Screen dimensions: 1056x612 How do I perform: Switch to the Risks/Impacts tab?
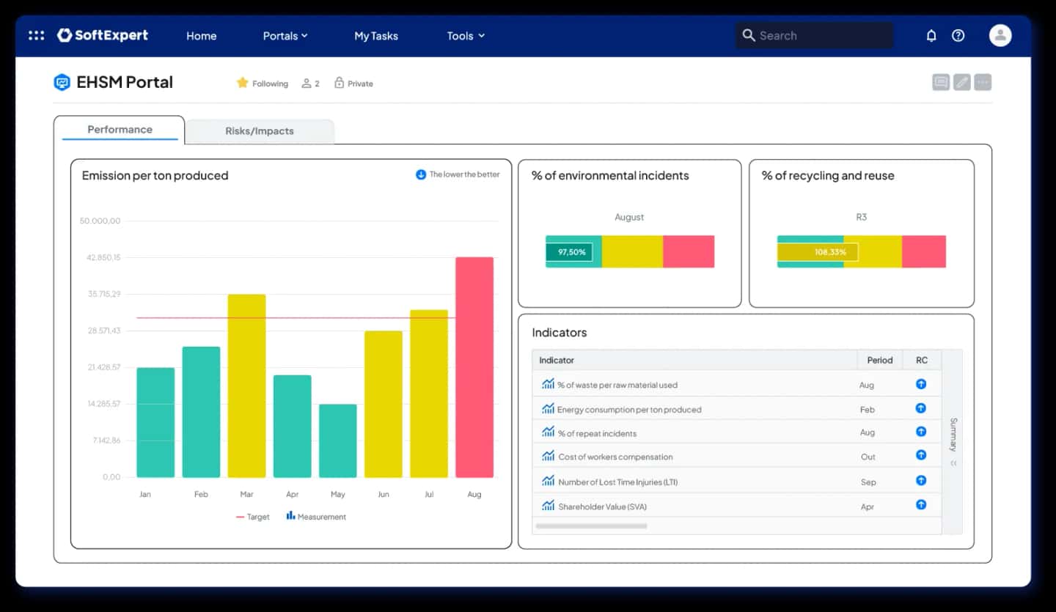[260, 131]
